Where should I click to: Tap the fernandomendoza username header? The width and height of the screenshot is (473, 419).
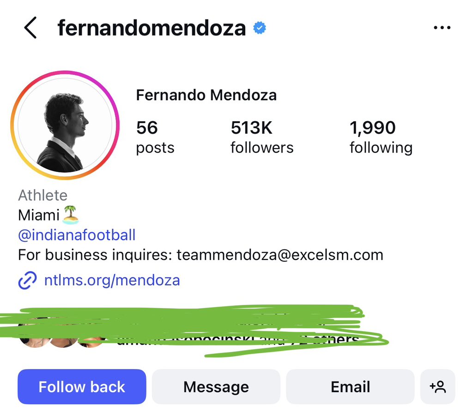(x=152, y=28)
